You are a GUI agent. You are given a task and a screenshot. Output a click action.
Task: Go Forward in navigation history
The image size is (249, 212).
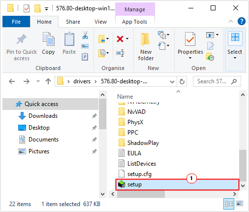[26, 81]
